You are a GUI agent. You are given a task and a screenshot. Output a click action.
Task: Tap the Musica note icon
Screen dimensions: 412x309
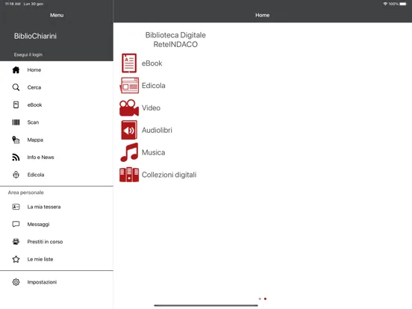coord(129,152)
